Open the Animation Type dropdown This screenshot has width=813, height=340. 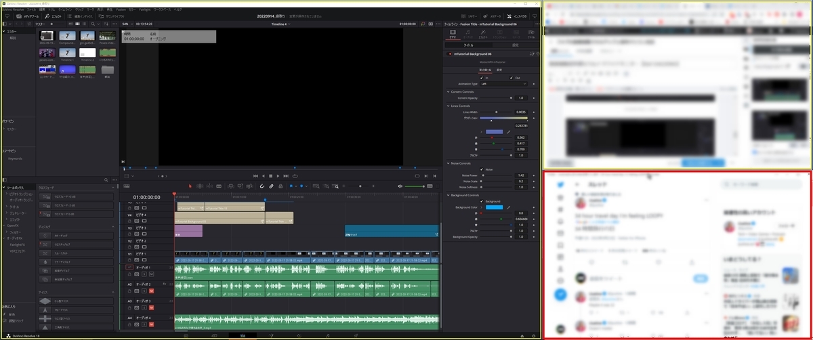(x=503, y=84)
